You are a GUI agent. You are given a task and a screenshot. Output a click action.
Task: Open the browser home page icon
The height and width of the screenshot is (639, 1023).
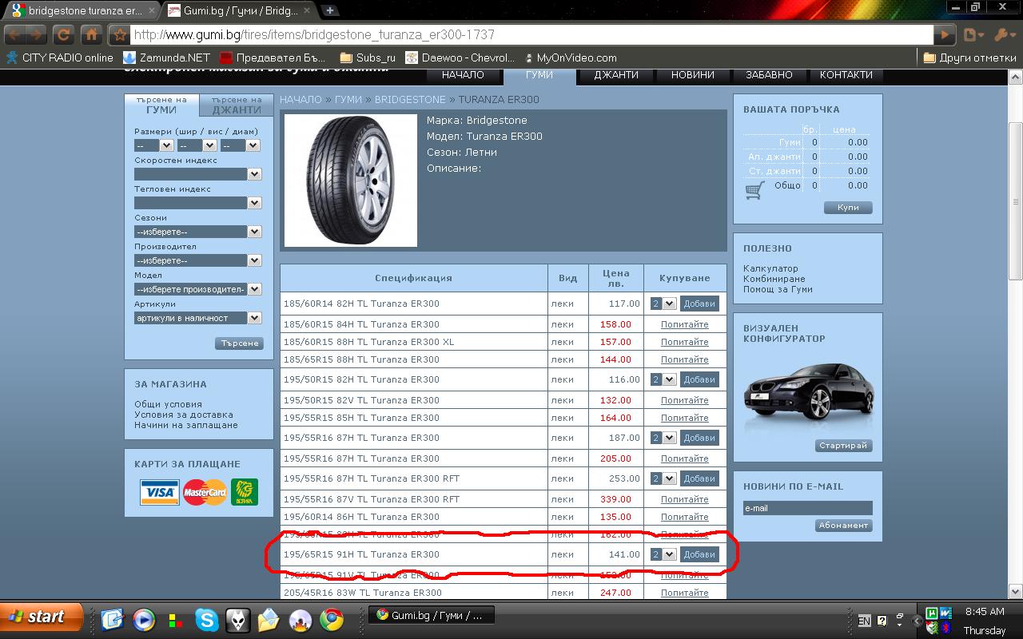pyautogui.click(x=92, y=35)
